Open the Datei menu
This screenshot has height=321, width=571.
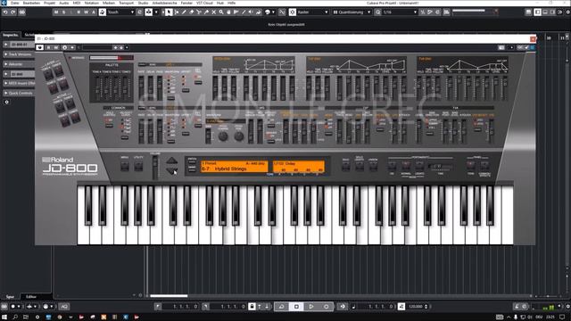(x=15, y=3)
